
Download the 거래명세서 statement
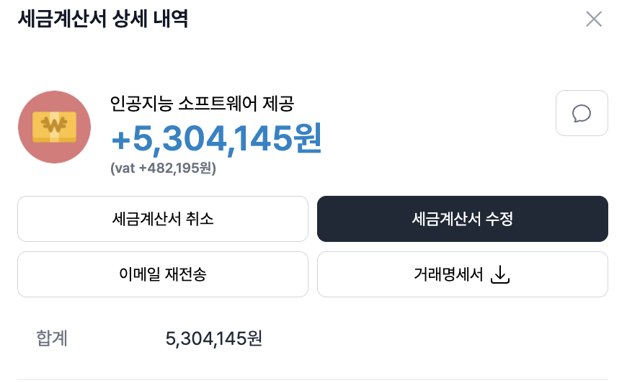pyautogui.click(x=462, y=274)
